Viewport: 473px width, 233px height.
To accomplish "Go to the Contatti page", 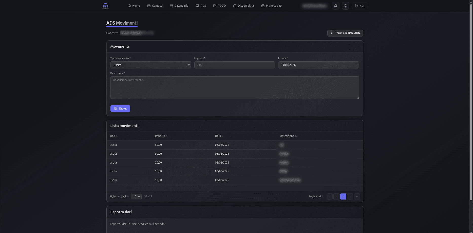I will click(155, 6).
